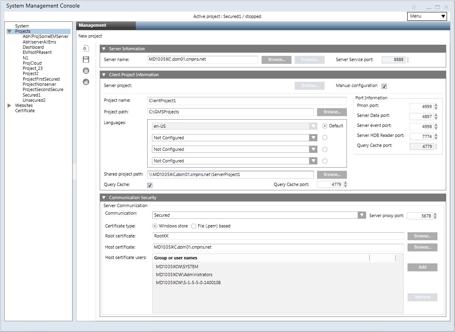Open the Menu dropdown

(x=427, y=16)
